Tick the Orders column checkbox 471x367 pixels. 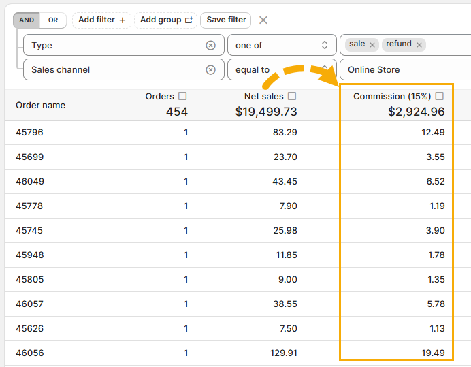(x=182, y=97)
